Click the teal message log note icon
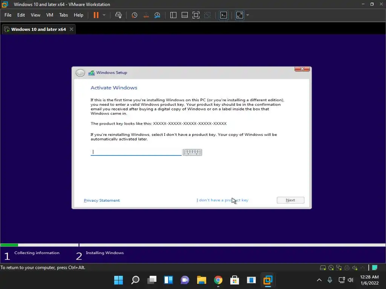Screen dimensions: 386x289 (375, 268)
